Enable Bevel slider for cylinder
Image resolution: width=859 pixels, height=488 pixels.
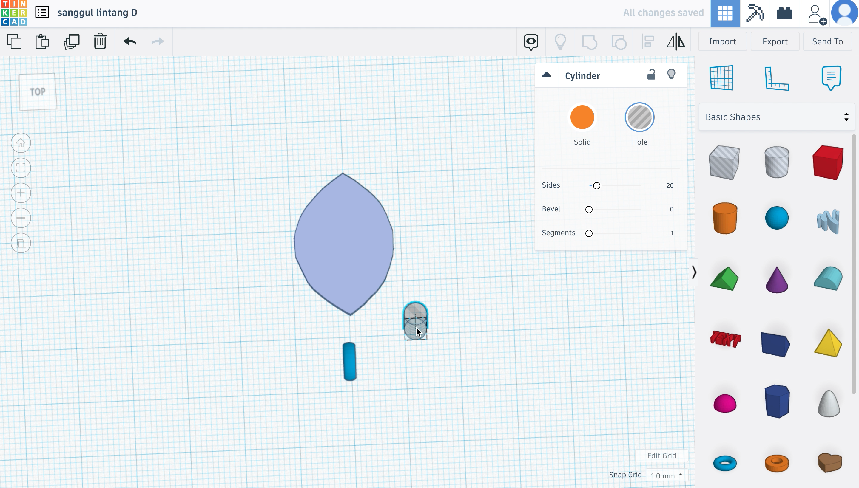click(x=588, y=209)
